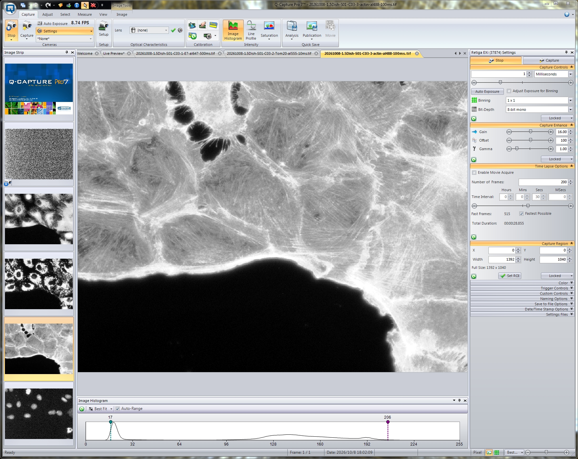The image size is (578, 459).
Task: Click the Capture button in Retiga settings
Action: 548,60
